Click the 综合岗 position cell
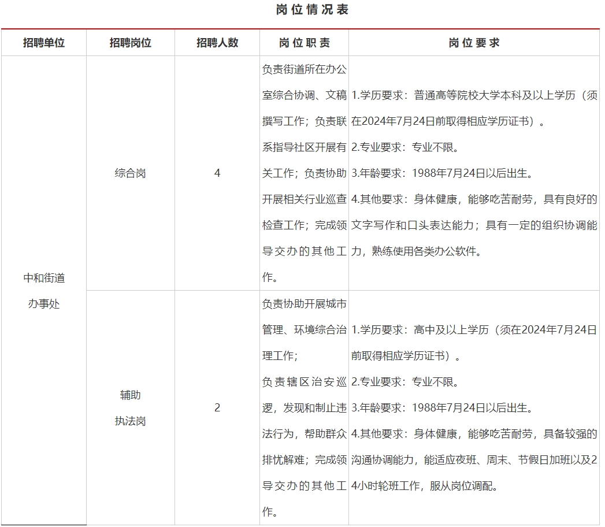Image resolution: width=605 pixels, height=527 pixels. click(x=131, y=173)
